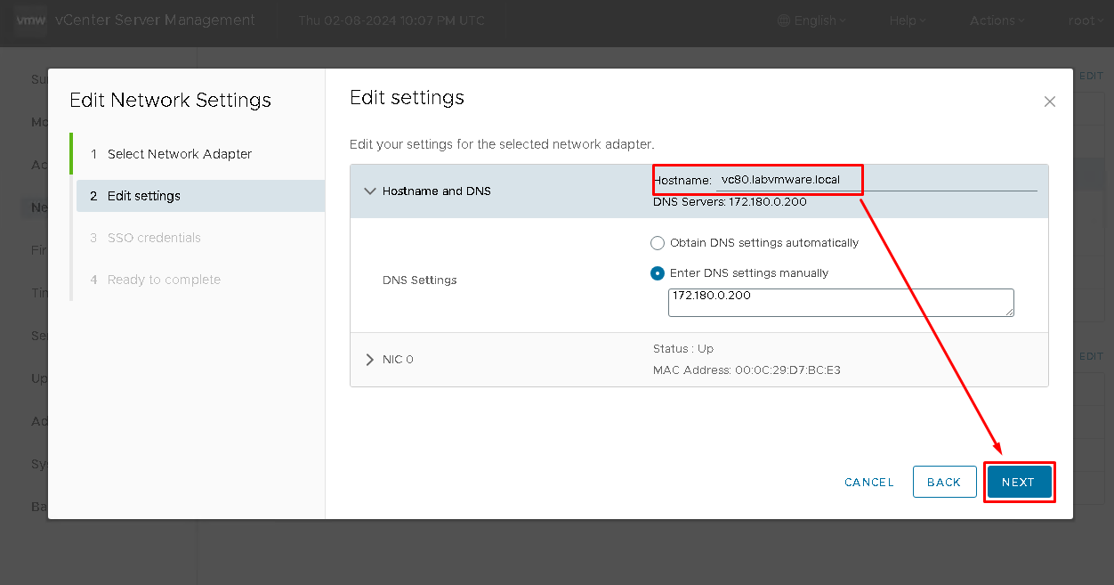Click the vmw logo icon

point(30,20)
